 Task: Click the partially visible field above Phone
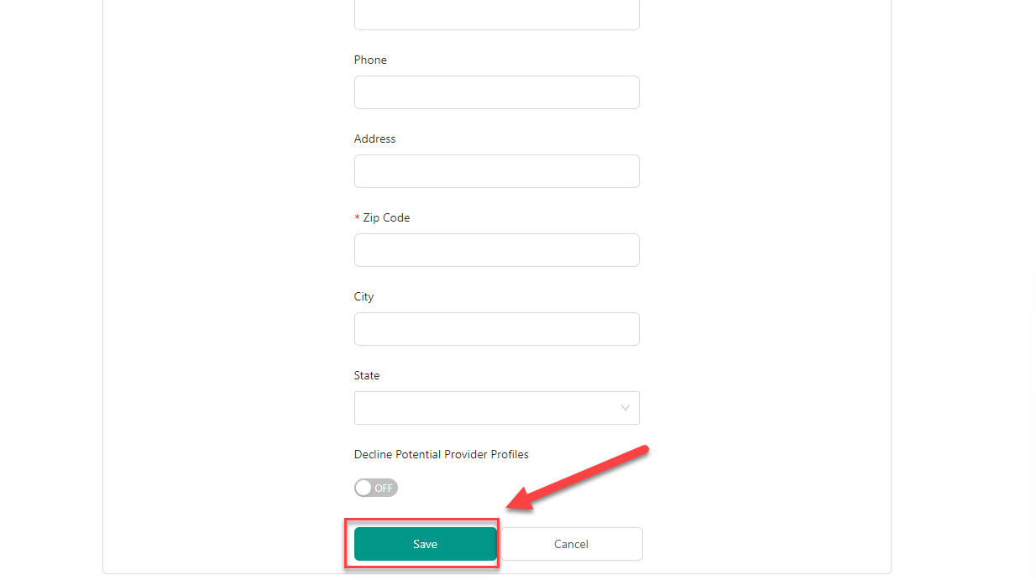click(497, 14)
